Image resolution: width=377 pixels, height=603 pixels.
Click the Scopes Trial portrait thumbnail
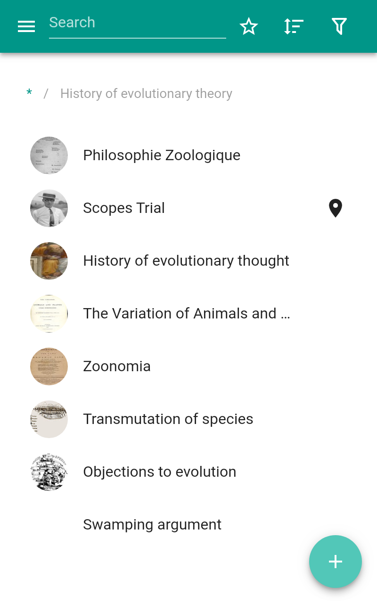coord(49,208)
